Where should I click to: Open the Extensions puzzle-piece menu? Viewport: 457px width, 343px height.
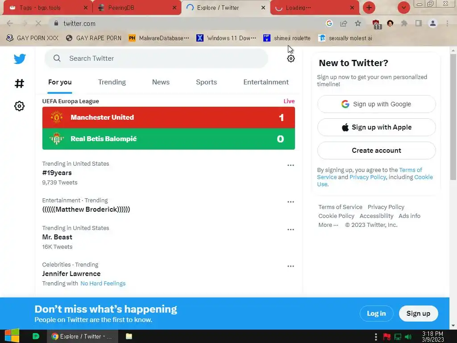(404, 23)
